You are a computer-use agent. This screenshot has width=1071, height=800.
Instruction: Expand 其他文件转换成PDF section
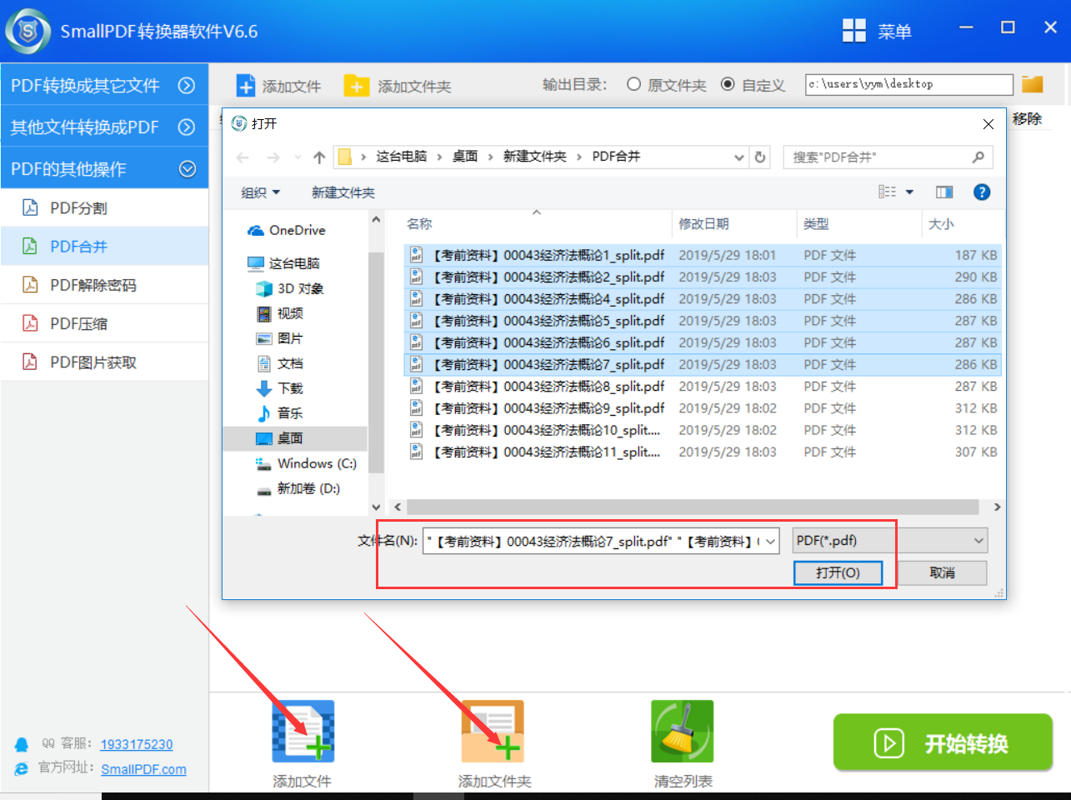tap(104, 127)
